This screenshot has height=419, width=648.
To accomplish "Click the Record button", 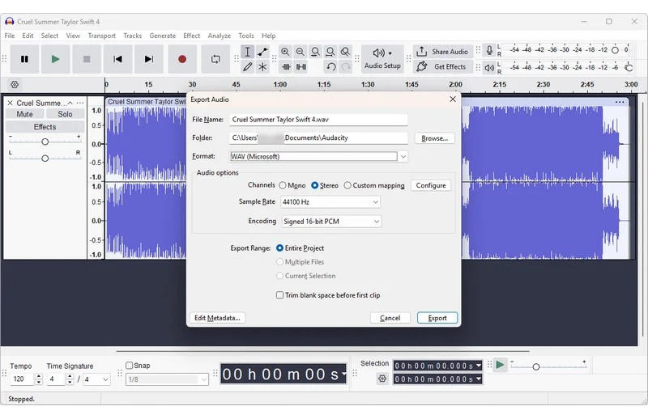I will pyautogui.click(x=182, y=59).
